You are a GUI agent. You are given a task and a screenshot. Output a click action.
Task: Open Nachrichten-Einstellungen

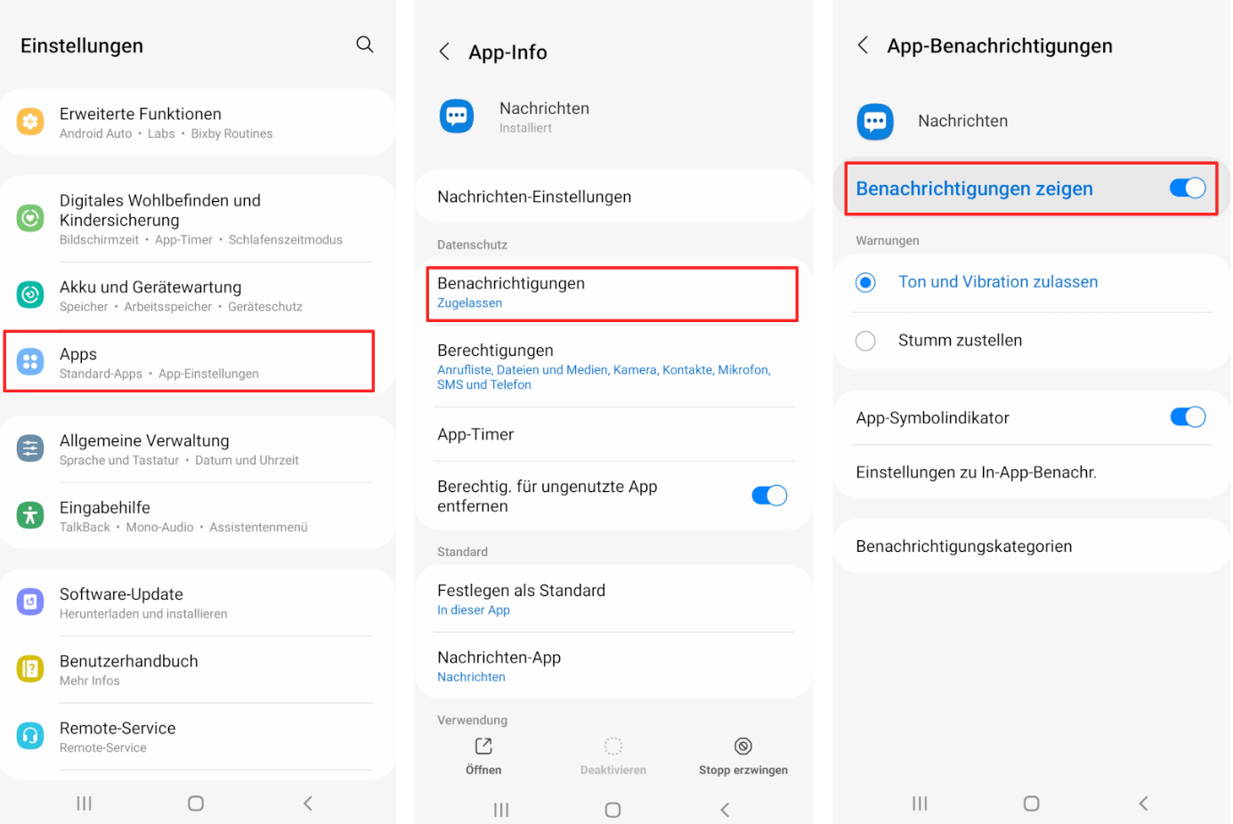(612, 197)
